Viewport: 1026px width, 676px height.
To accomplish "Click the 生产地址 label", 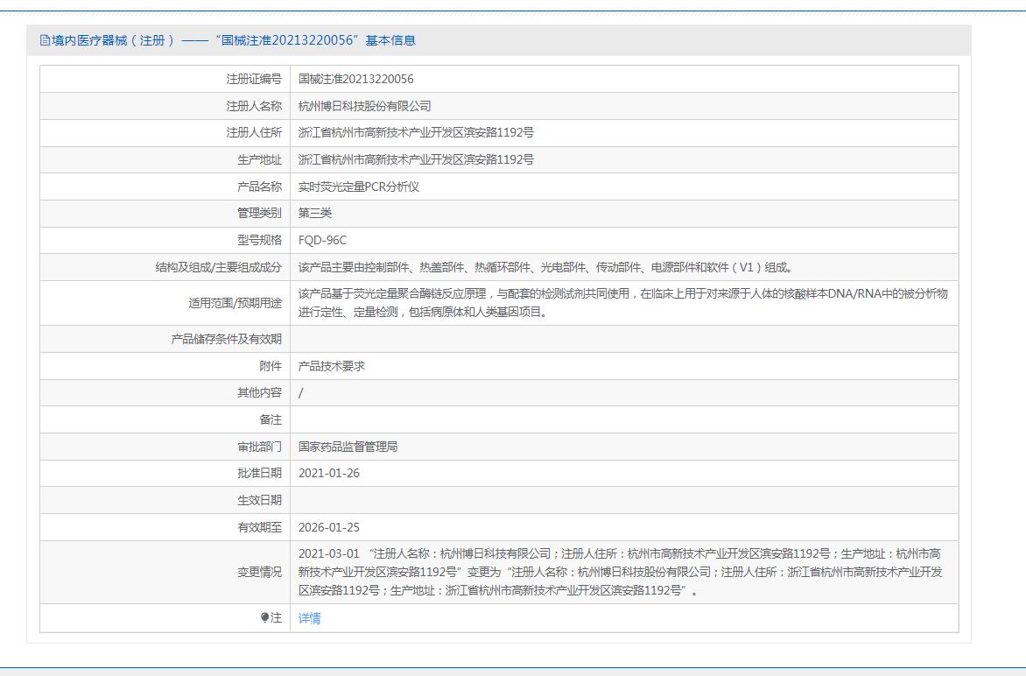I will [260, 159].
